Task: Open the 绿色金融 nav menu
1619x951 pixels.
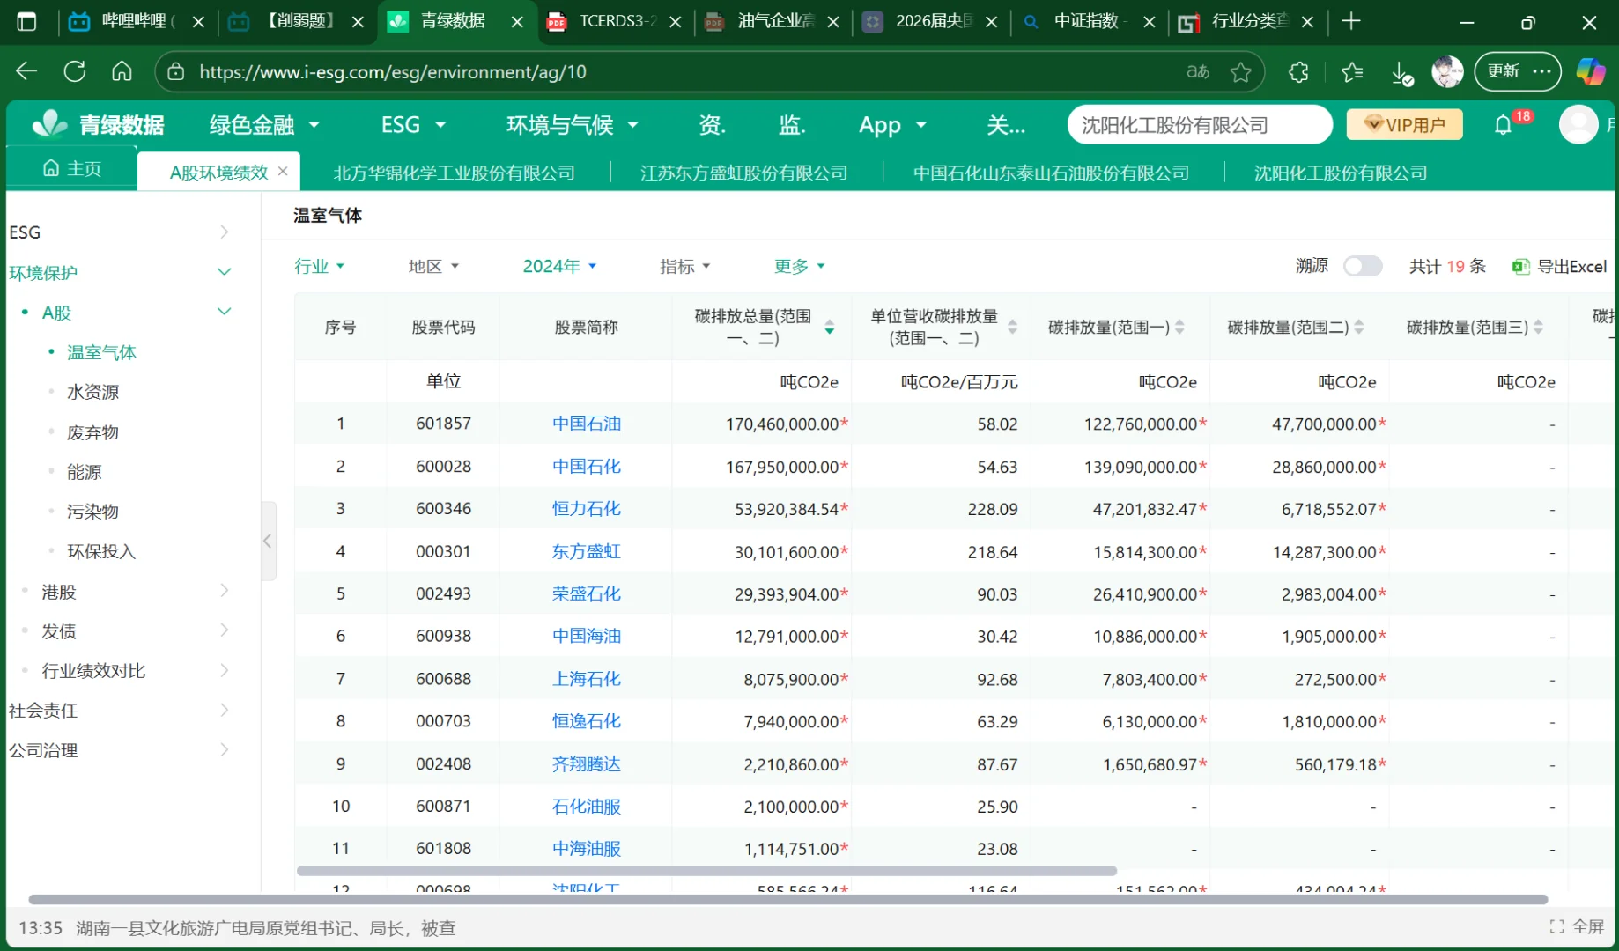Action: click(264, 125)
